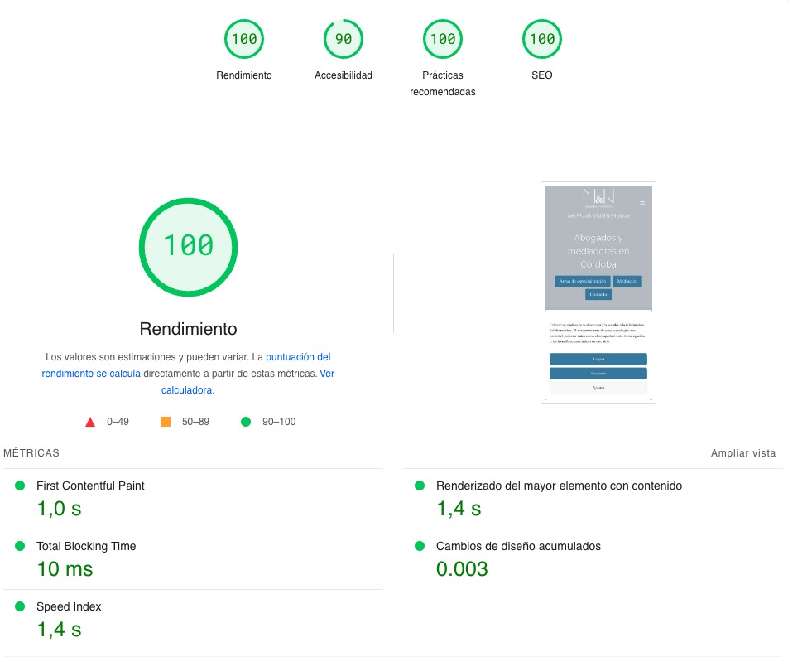788x657 pixels.
Task: Click the Prácticas recomendadas score circle
Action: tap(442, 38)
